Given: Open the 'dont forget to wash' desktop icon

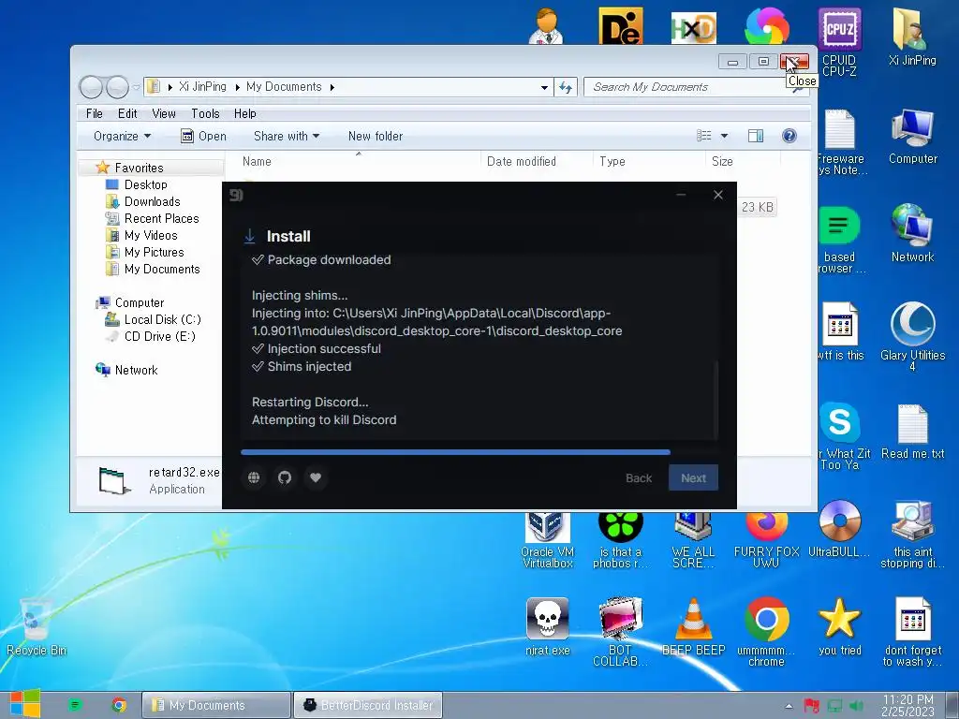Looking at the screenshot, I should click(x=912, y=631).
